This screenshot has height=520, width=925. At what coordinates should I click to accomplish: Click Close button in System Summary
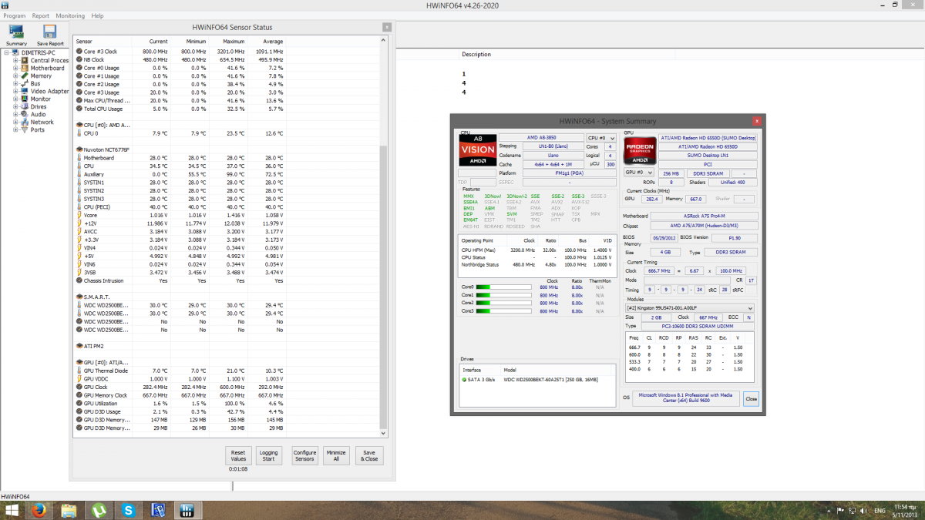click(x=751, y=399)
